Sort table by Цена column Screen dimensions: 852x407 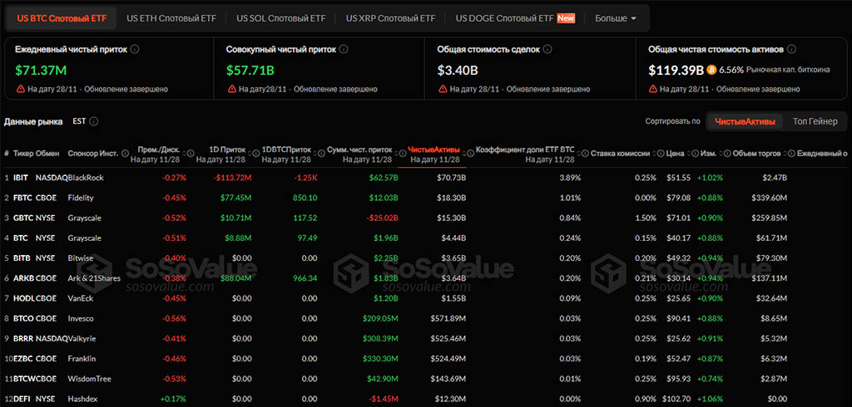point(675,154)
